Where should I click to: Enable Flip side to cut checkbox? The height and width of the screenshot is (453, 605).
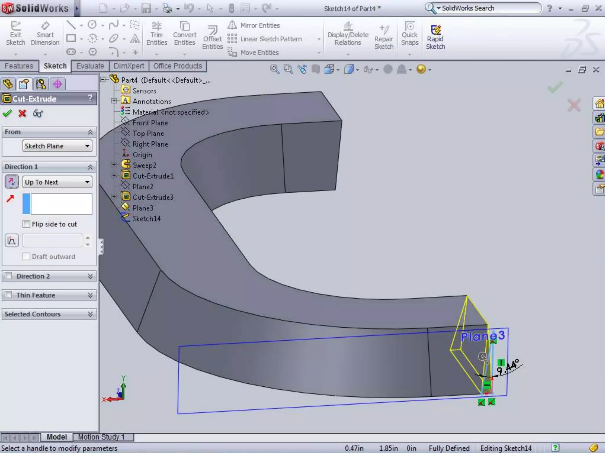click(x=27, y=224)
